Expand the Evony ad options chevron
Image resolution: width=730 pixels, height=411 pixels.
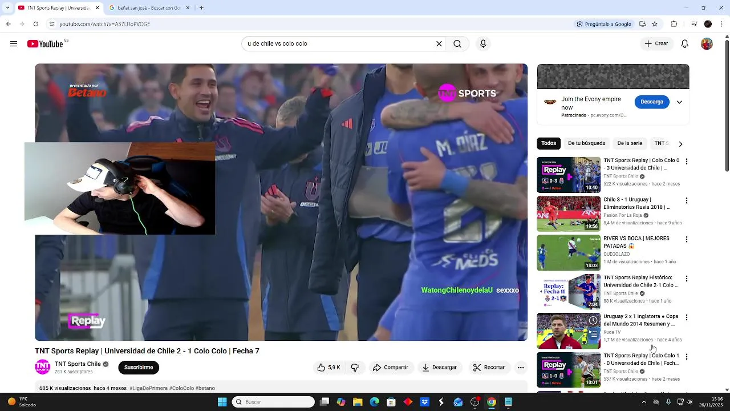679,102
